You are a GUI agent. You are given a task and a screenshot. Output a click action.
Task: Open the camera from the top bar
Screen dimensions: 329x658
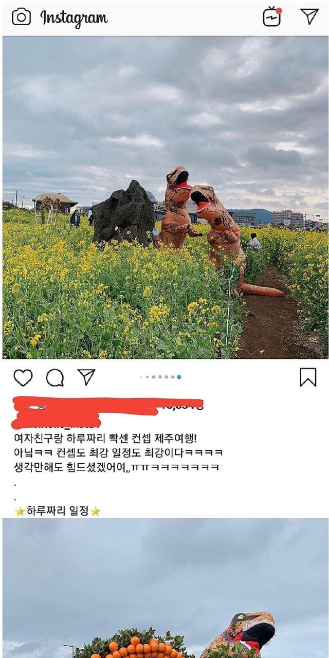21,17
